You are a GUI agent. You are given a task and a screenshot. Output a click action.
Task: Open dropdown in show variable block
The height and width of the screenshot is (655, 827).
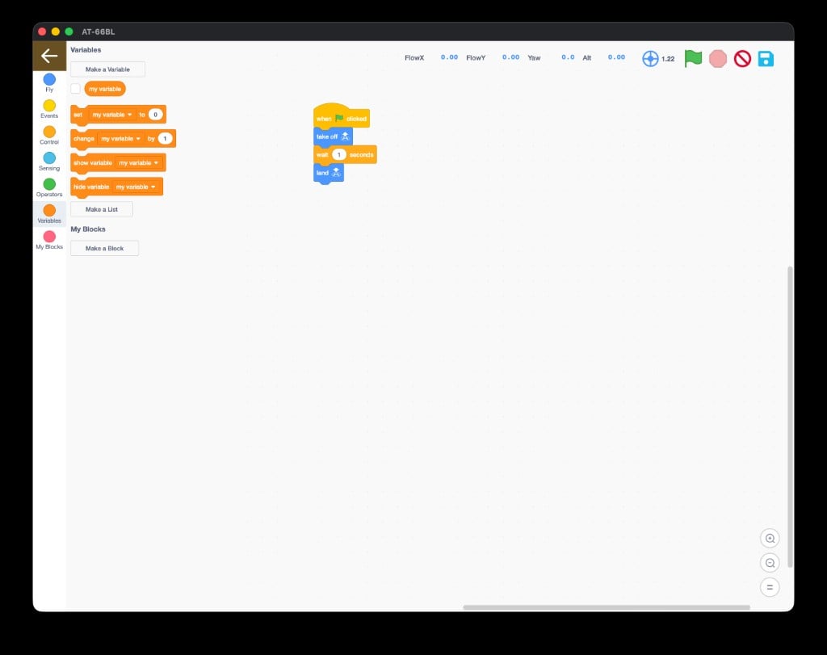click(x=138, y=163)
